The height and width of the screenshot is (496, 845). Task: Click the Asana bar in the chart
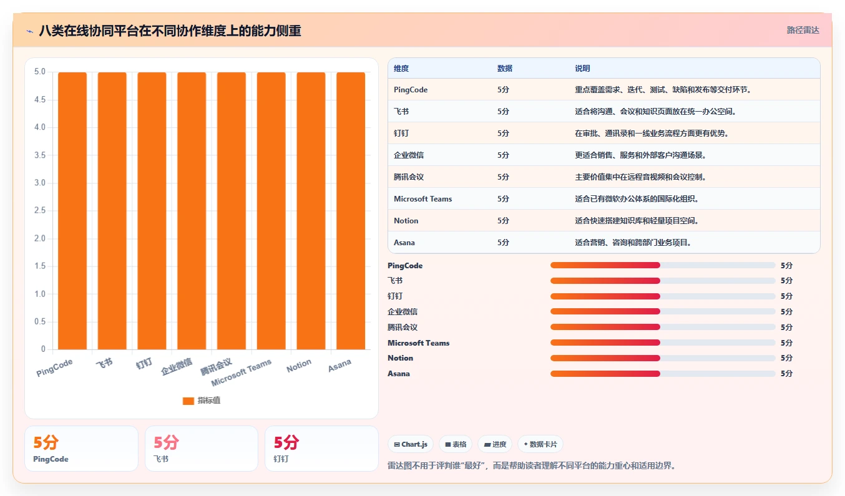pyautogui.click(x=351, y=211)
